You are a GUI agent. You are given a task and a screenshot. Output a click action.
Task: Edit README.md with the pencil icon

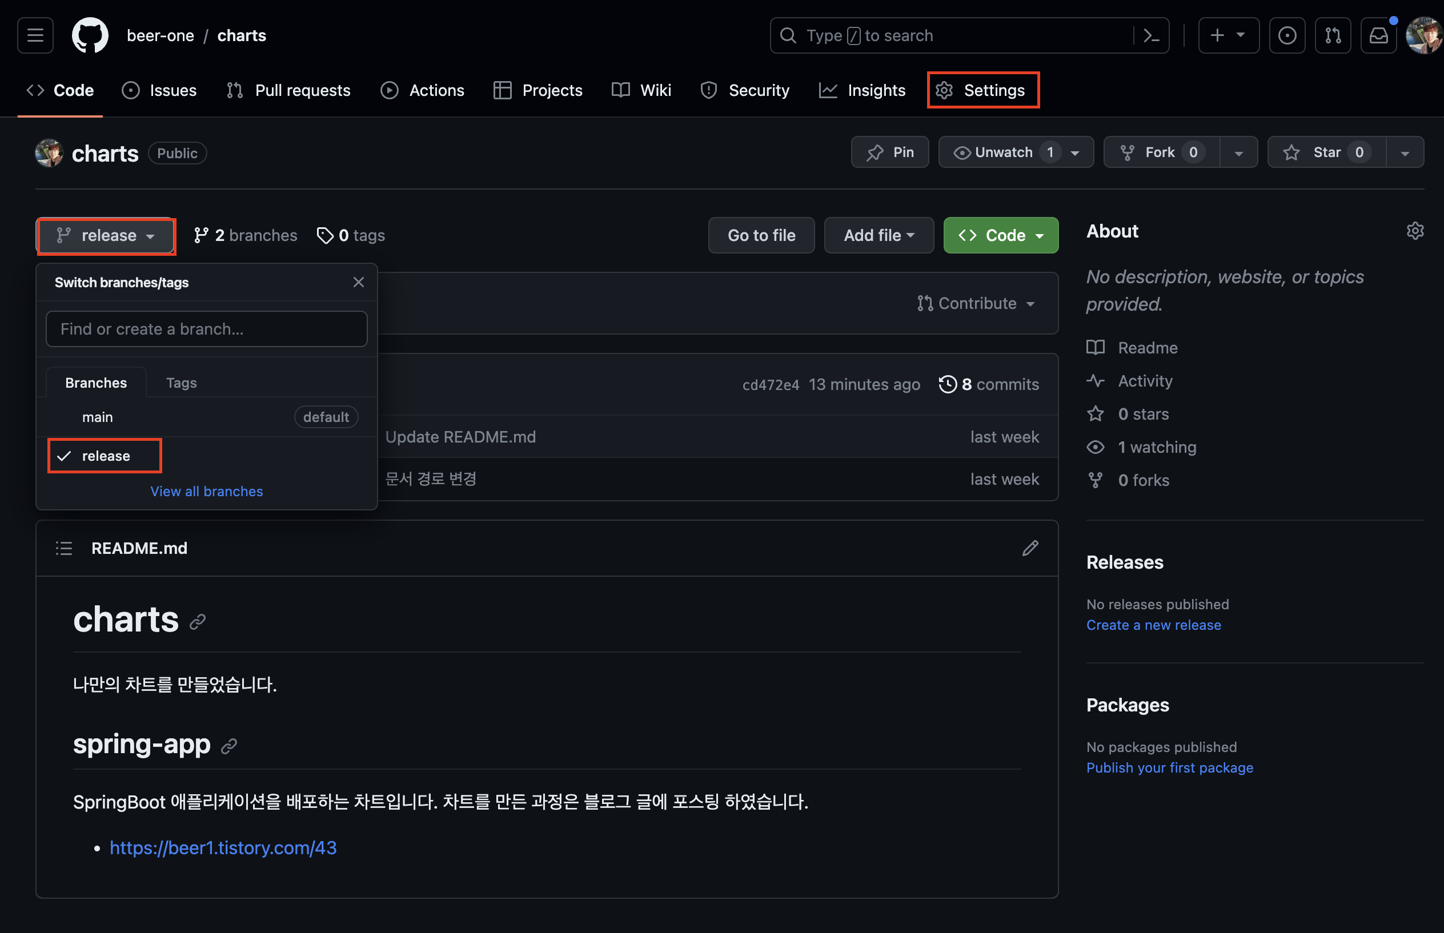click(1030, 548)
